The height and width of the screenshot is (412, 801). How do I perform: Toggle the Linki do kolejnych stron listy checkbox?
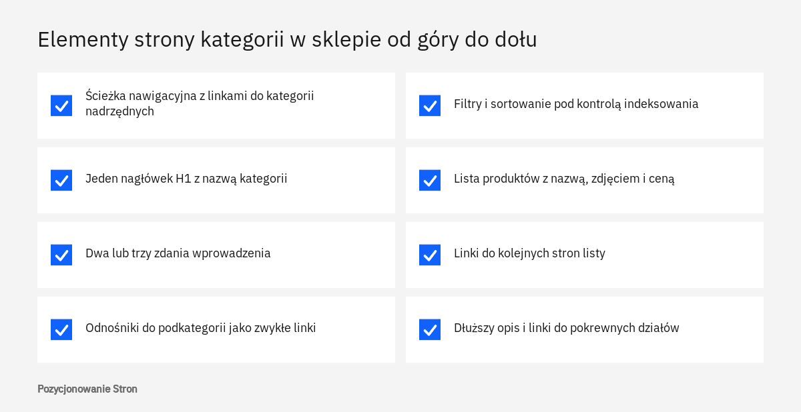pos(430,255)
